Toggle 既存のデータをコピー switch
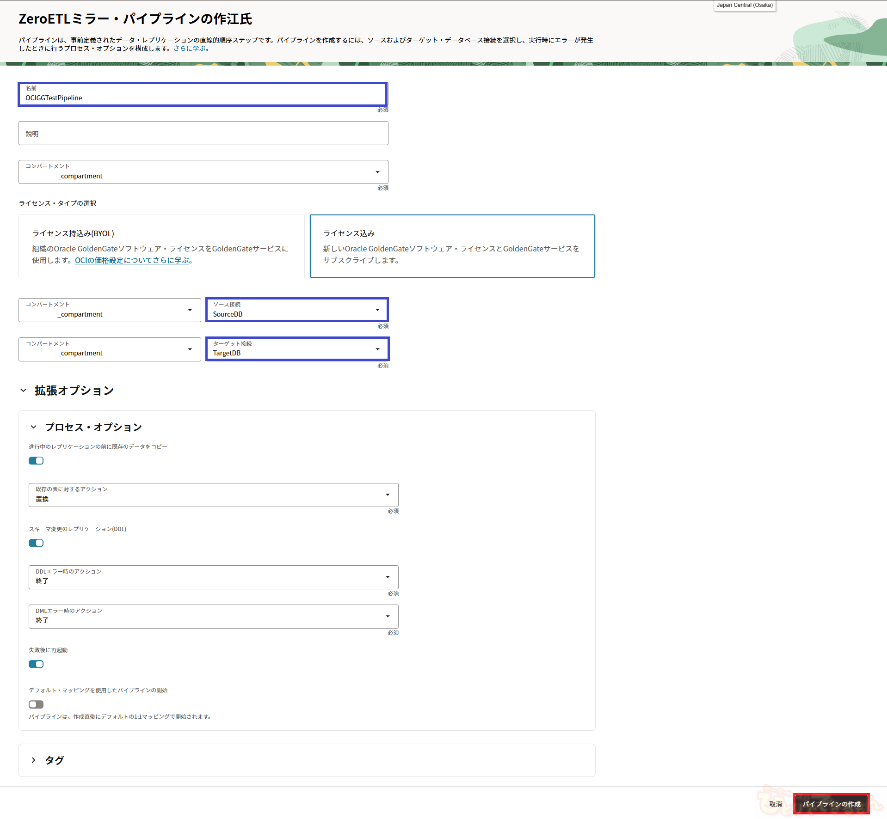 tap(36, 461)
